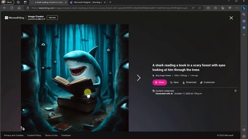
Task: Click the shark image preview
Action: [75, 78]
